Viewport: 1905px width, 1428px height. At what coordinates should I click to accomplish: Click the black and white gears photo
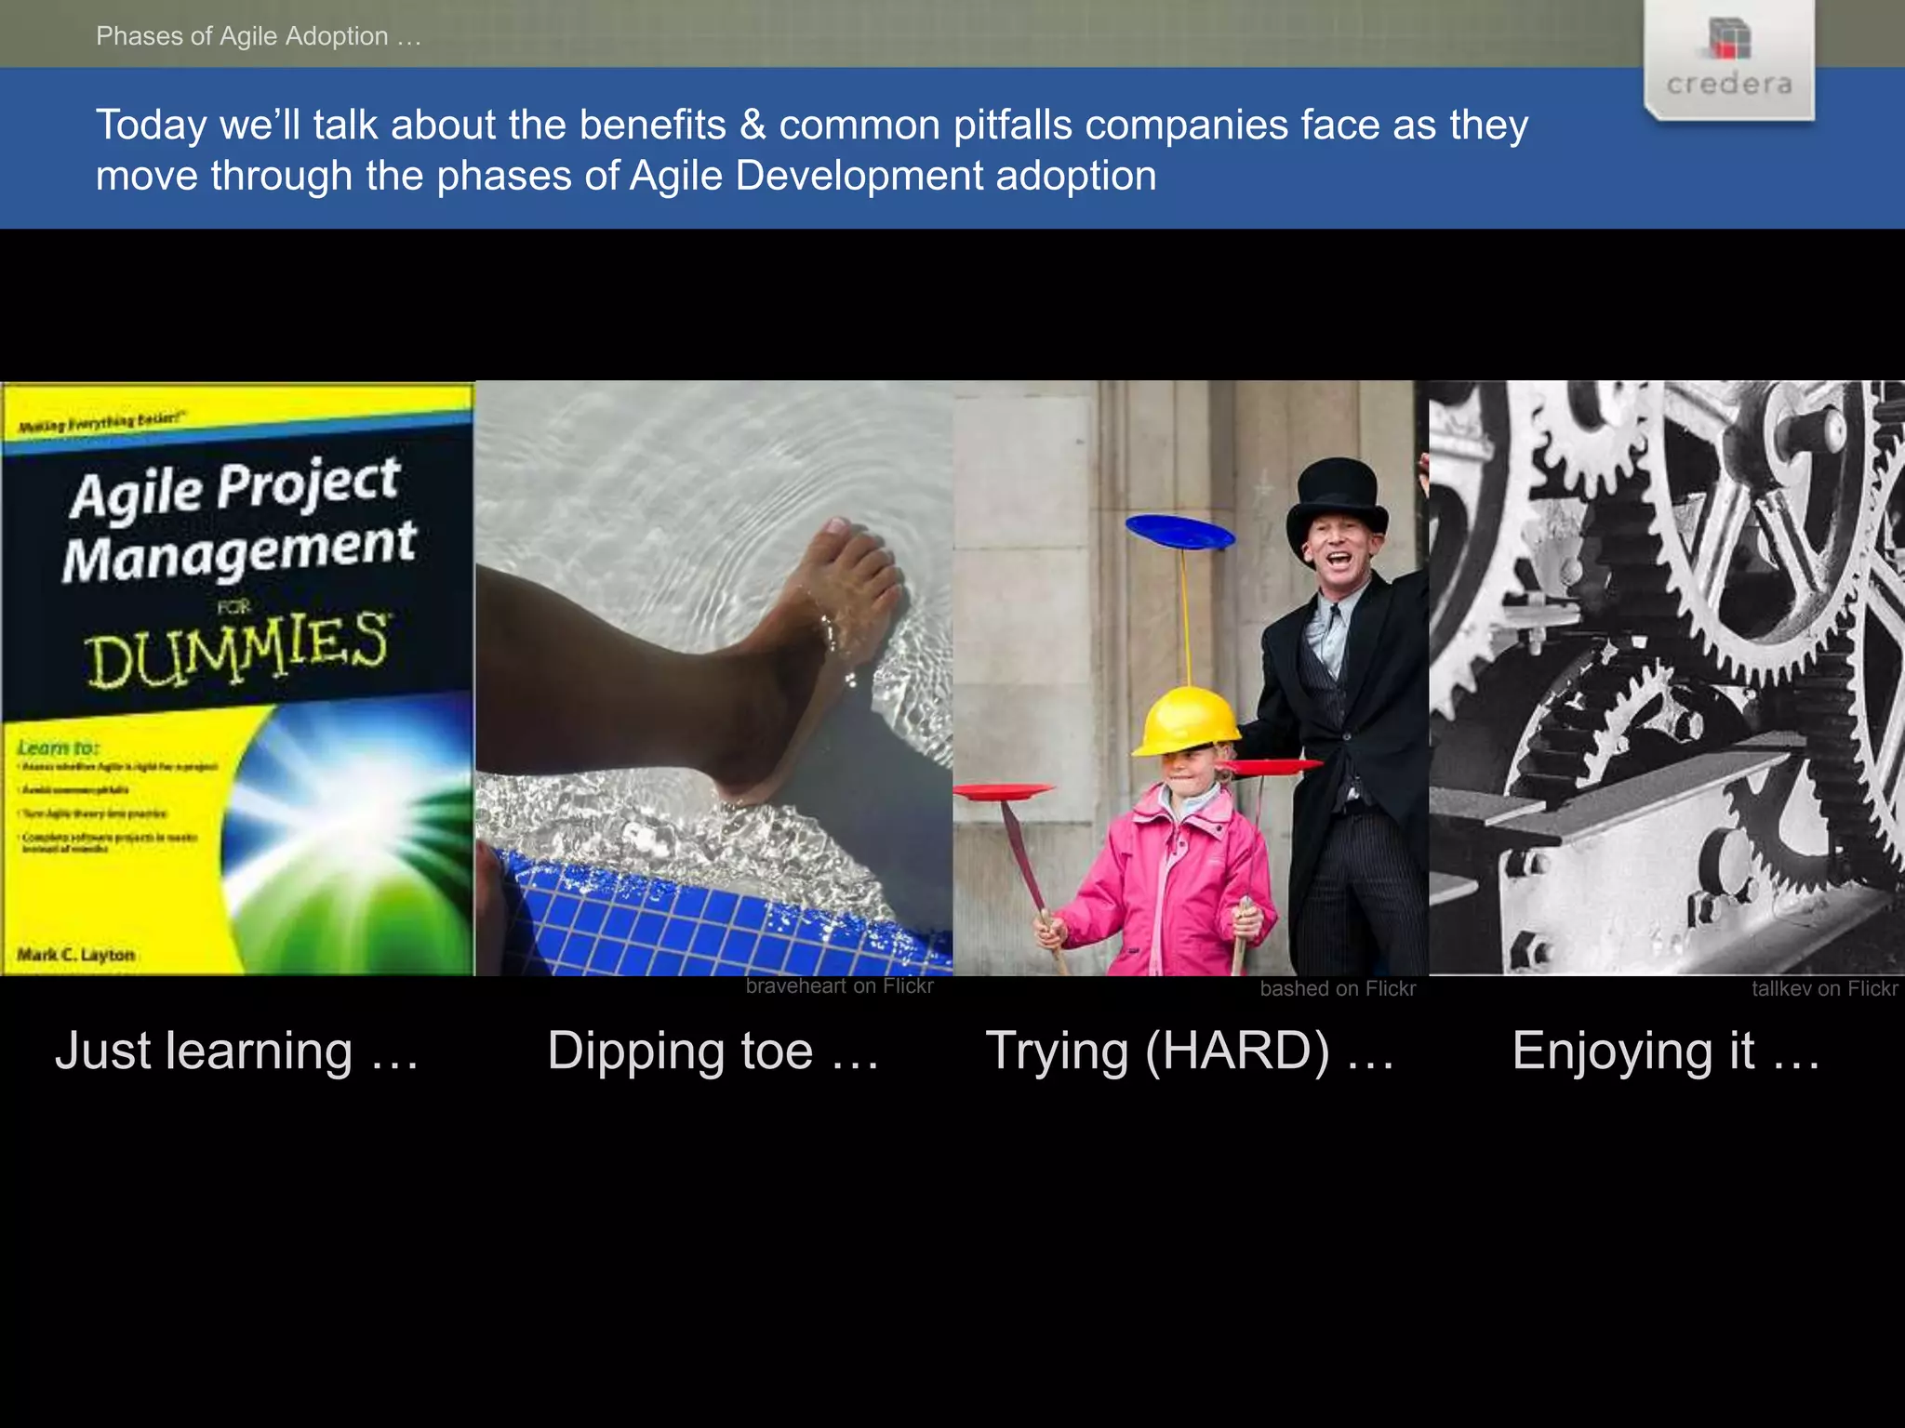point(1666,678)
